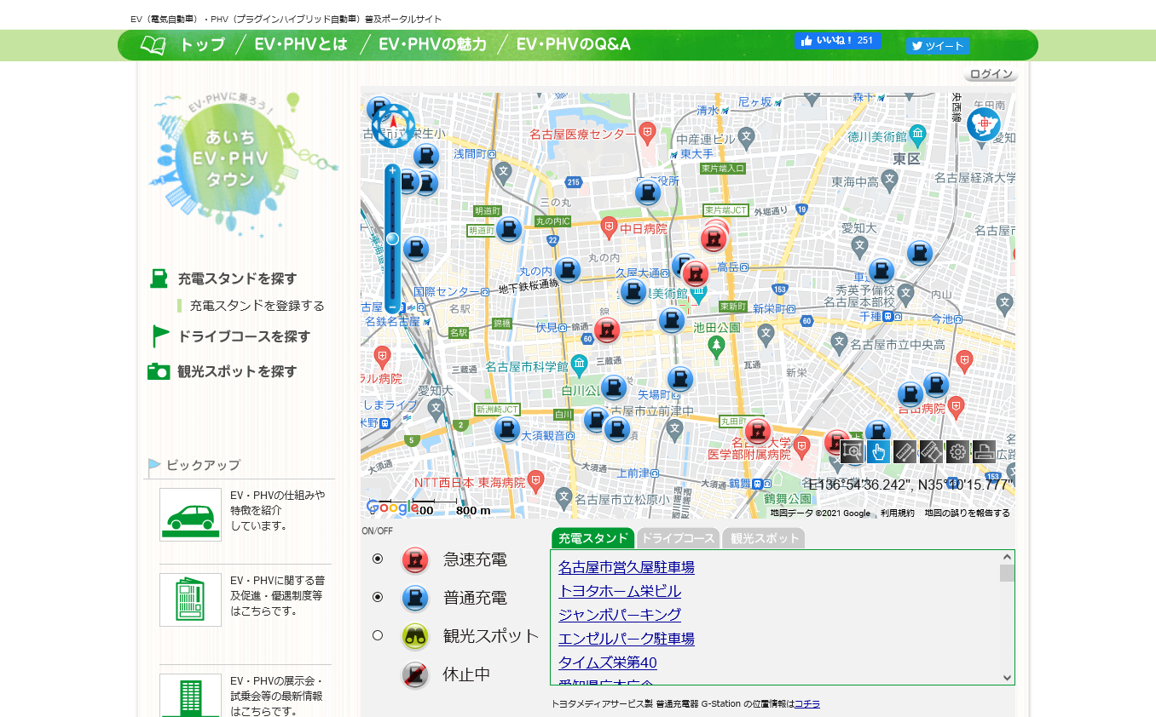Open トヨタホーム栄ビル link
Image resolution: width=1156 pixels, height=717 pixels.
(620, 591)
